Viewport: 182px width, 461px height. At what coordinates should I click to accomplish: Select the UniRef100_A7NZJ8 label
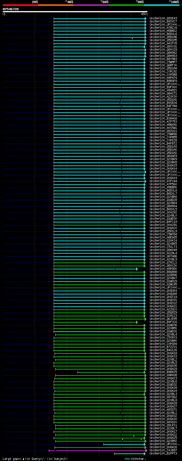click(163, 28)
